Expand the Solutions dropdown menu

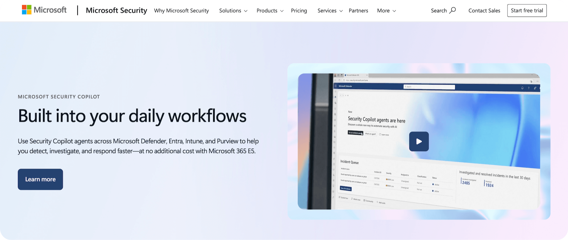click(x=233, y=10)
